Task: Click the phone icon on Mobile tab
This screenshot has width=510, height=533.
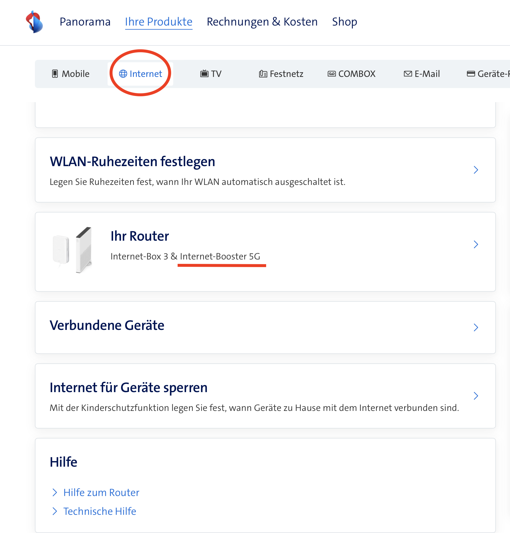Action: click(55, 74)
